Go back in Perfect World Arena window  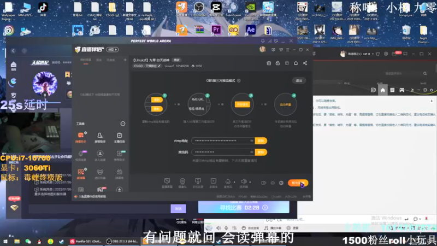coord(13,51)
